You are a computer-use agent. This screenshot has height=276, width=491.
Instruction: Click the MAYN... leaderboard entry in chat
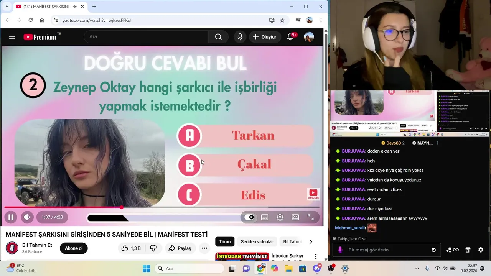(x=425, y=143)
